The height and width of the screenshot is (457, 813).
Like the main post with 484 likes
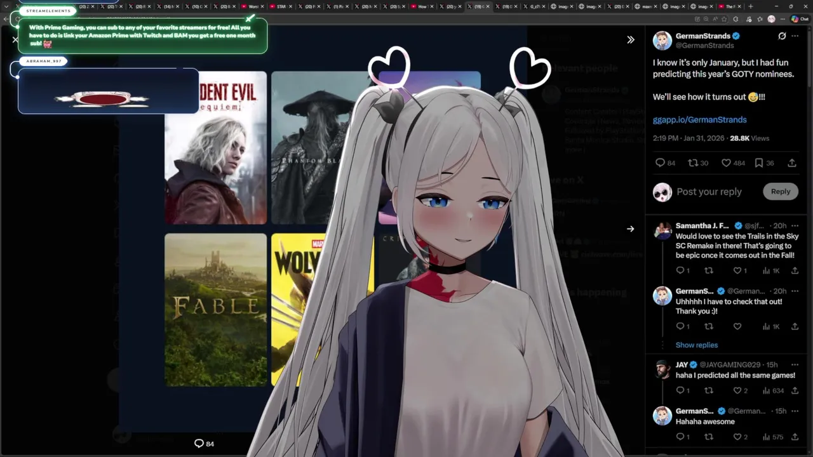point(733,163)
